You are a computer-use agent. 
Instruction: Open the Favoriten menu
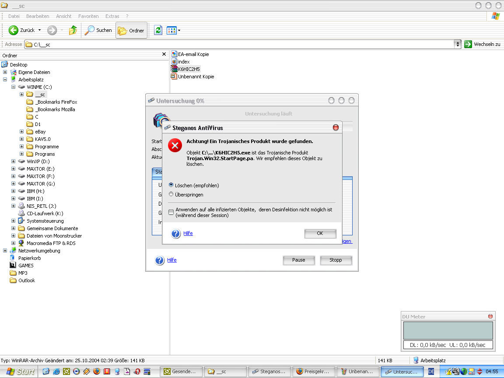point(88,16)
